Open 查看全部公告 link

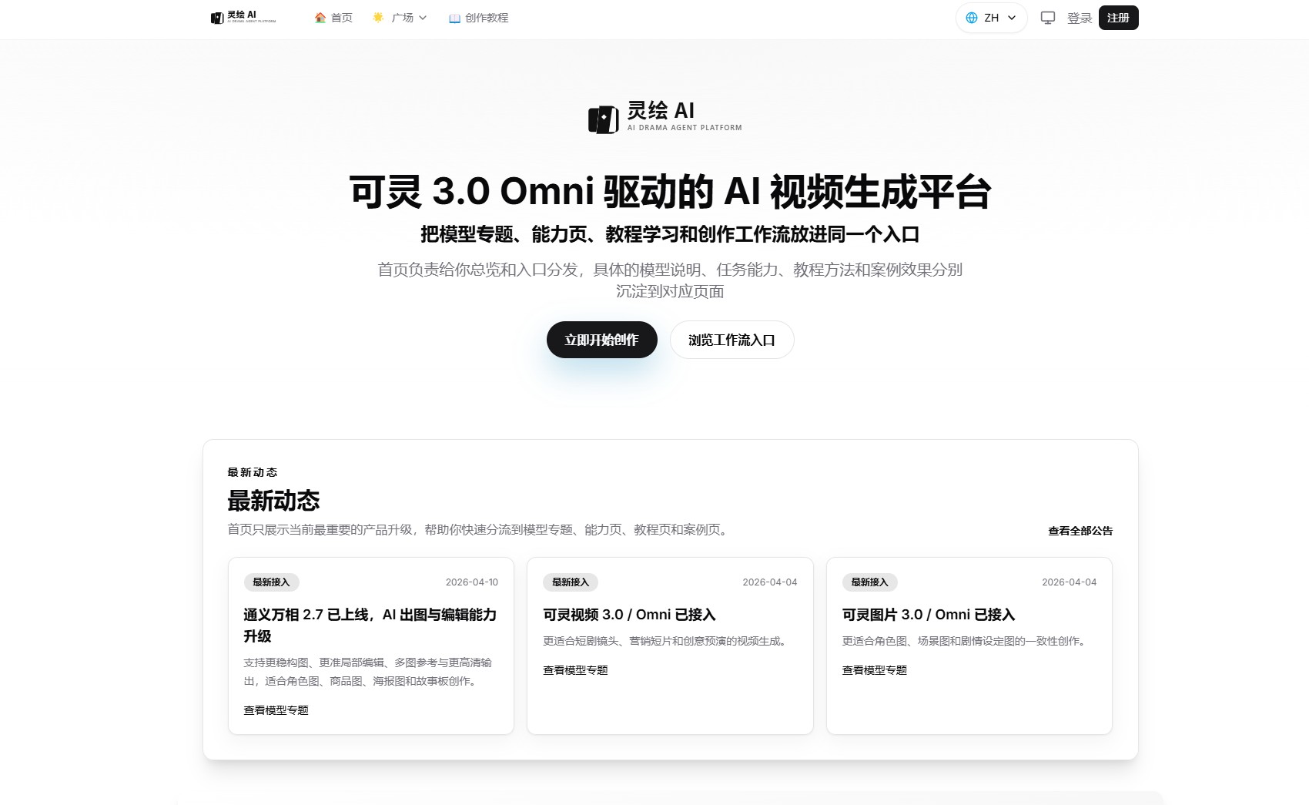[x=1080, y=531]
